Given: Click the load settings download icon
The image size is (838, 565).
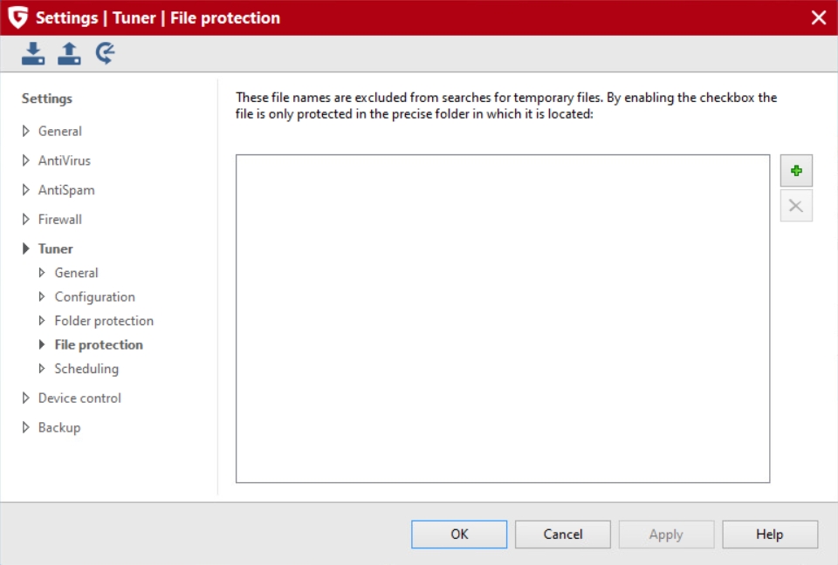Looking at the screenshot, I should click(x=33, y=53).
